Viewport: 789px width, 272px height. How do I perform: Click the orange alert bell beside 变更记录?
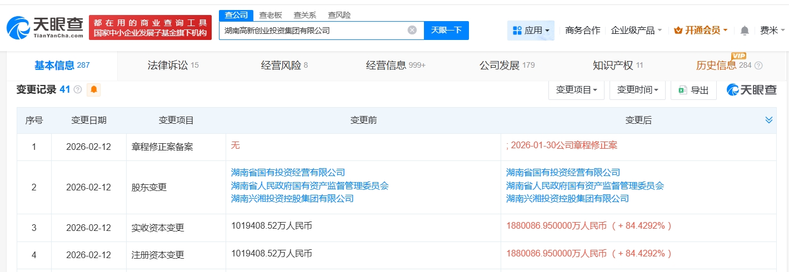pos(93,89)
